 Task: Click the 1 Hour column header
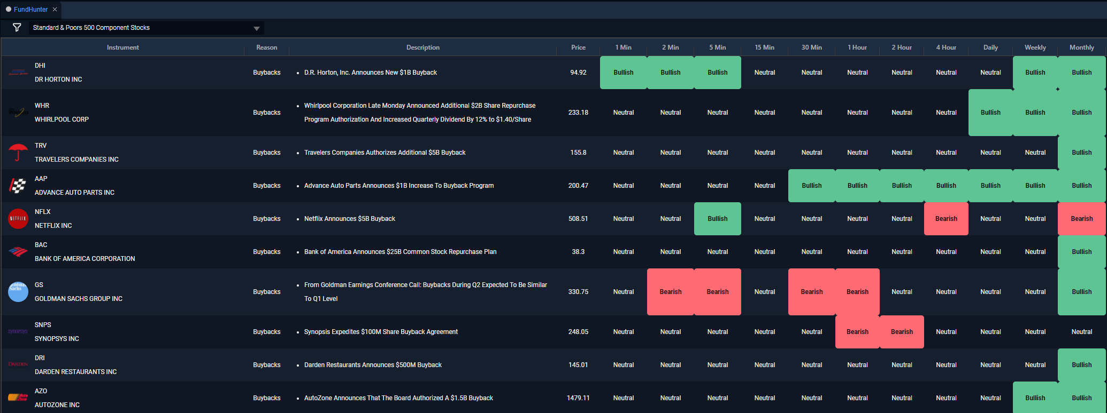(857, 47)
